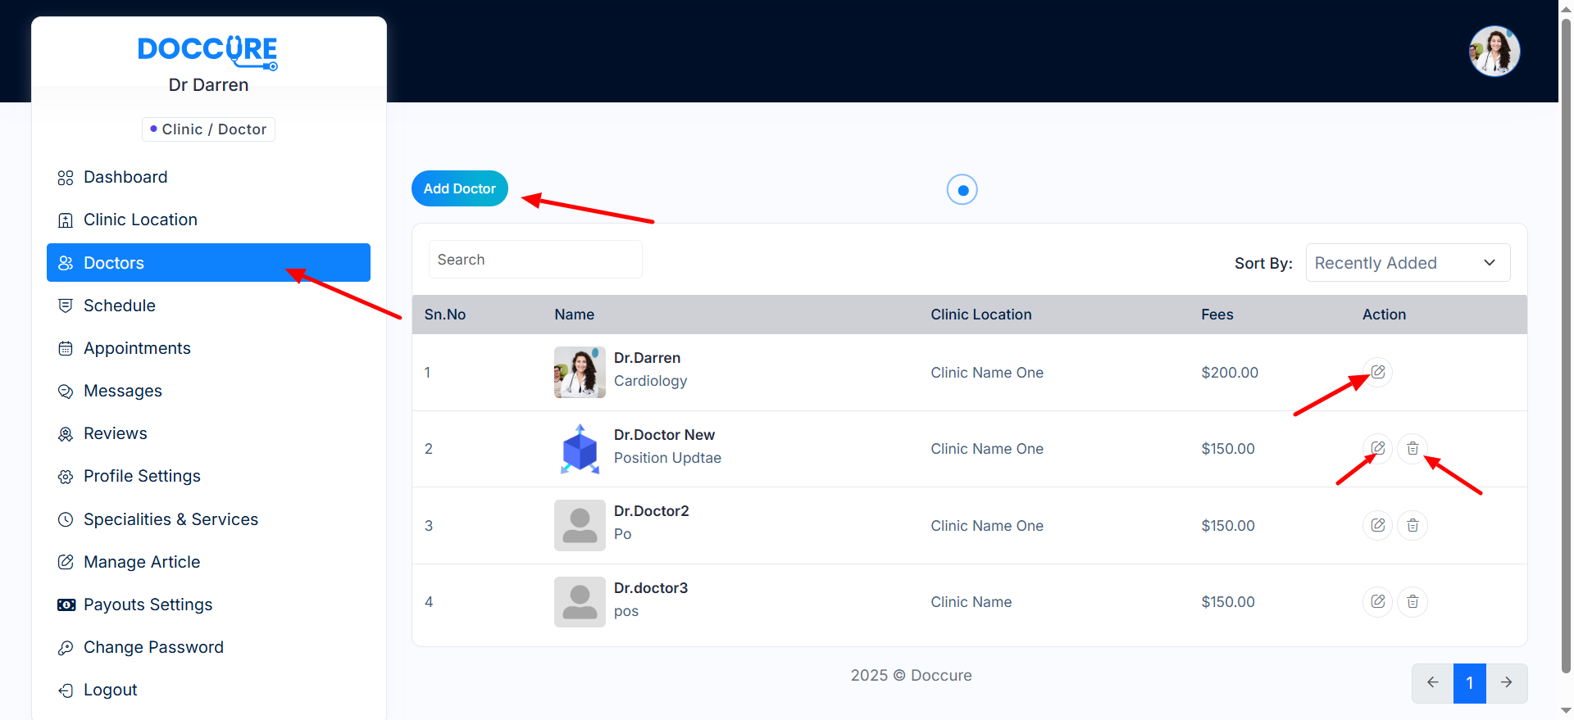Open the user profile avatar in header
The height and width of the screenshot is (720, 1574).
tap(1494, 51)
